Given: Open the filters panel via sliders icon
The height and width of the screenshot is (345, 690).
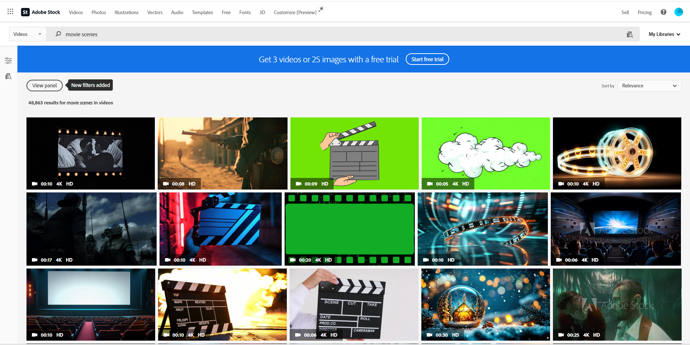Looking at the screenshot, I should point(8,60).
